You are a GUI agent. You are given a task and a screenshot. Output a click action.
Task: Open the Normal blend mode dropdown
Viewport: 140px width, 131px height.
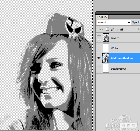point(114,22)
